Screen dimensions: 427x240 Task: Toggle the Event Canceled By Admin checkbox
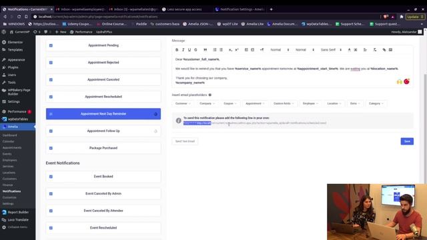[x=51, y=194]
